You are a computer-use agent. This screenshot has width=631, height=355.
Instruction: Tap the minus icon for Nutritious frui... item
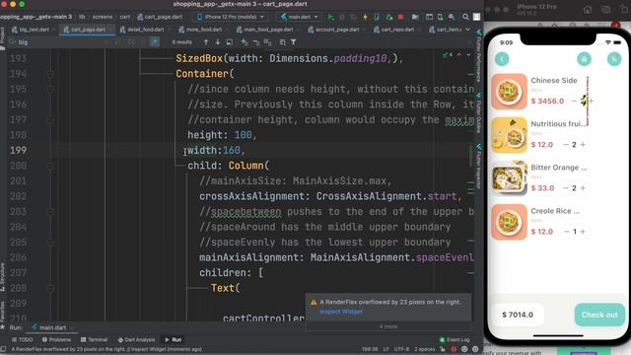[566, 145]
